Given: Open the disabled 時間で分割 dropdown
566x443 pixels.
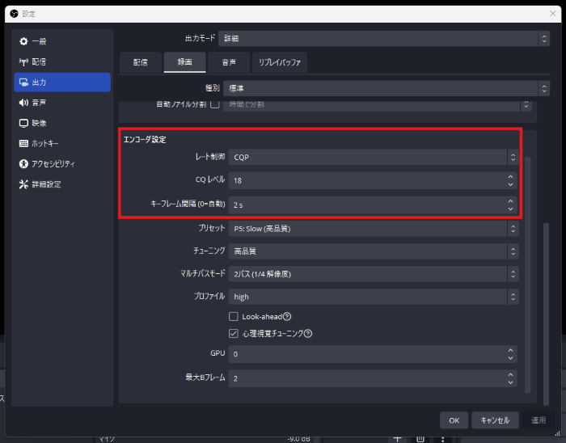Looking at the screenshot, I should pos(378,105).
